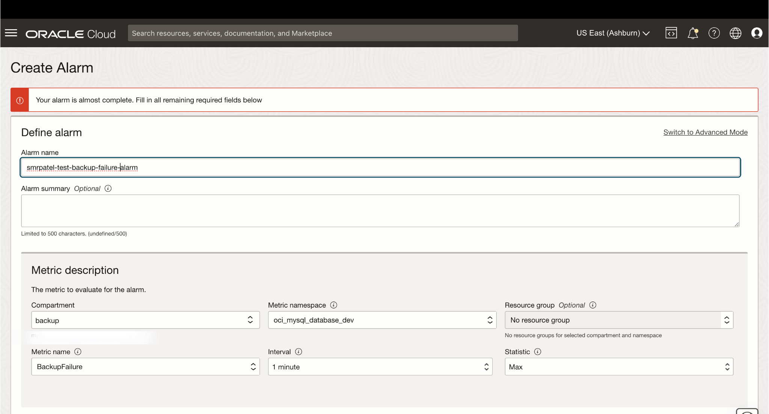This screenshot has height=414, width=769.
Task: Click the Statistic info icon
Action: (538, 351)
